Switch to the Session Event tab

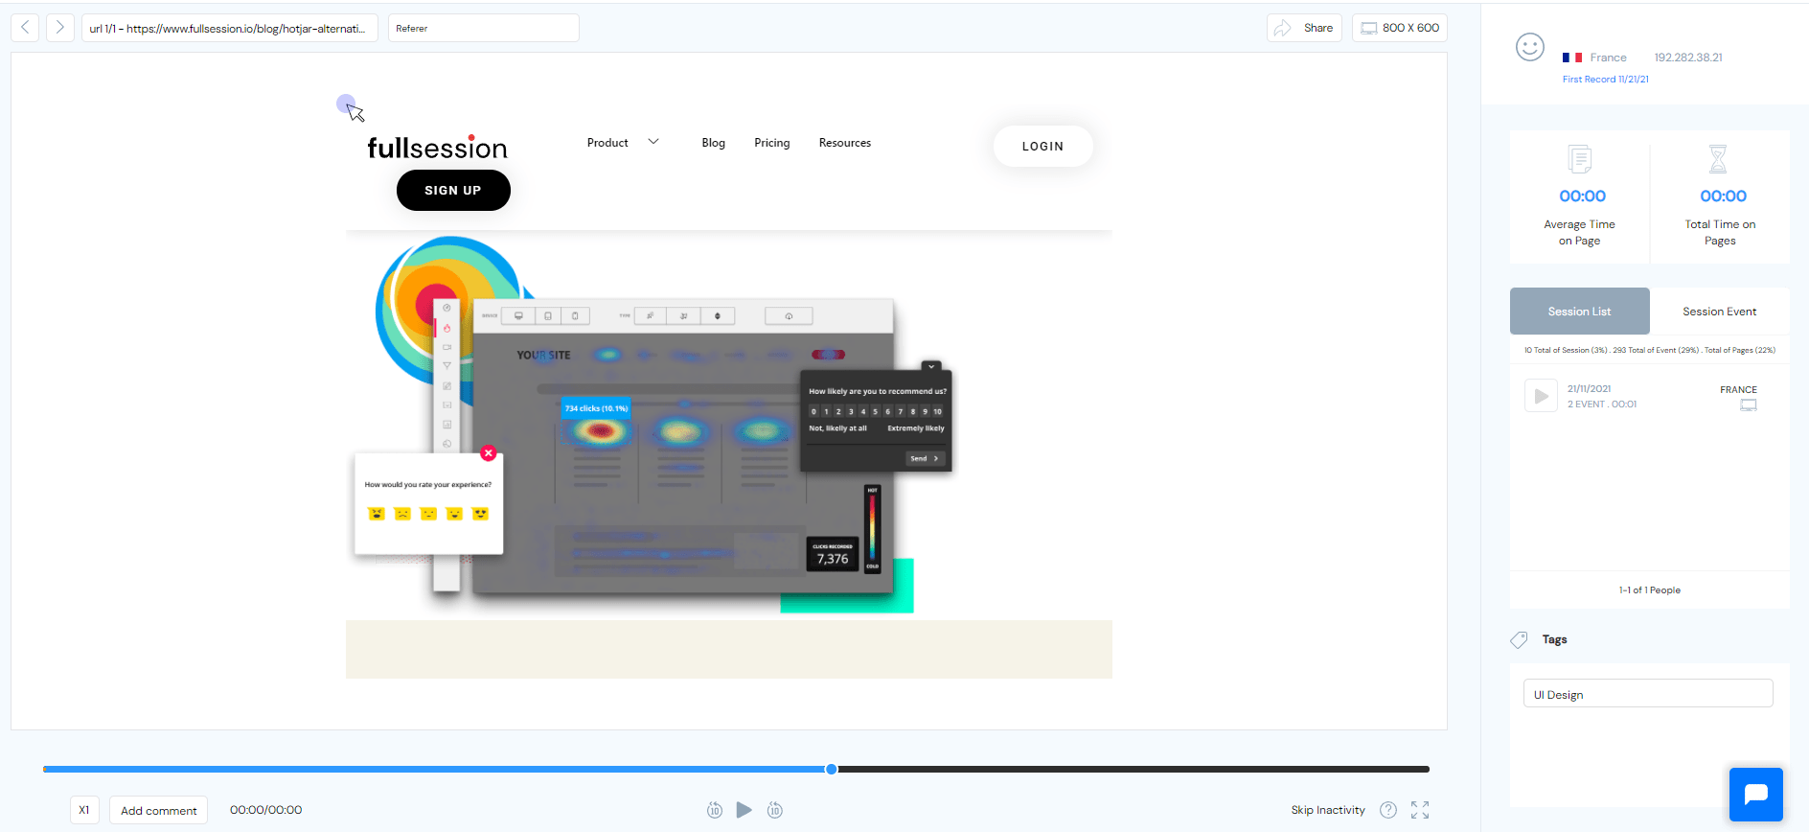[x=1719, y=312]
